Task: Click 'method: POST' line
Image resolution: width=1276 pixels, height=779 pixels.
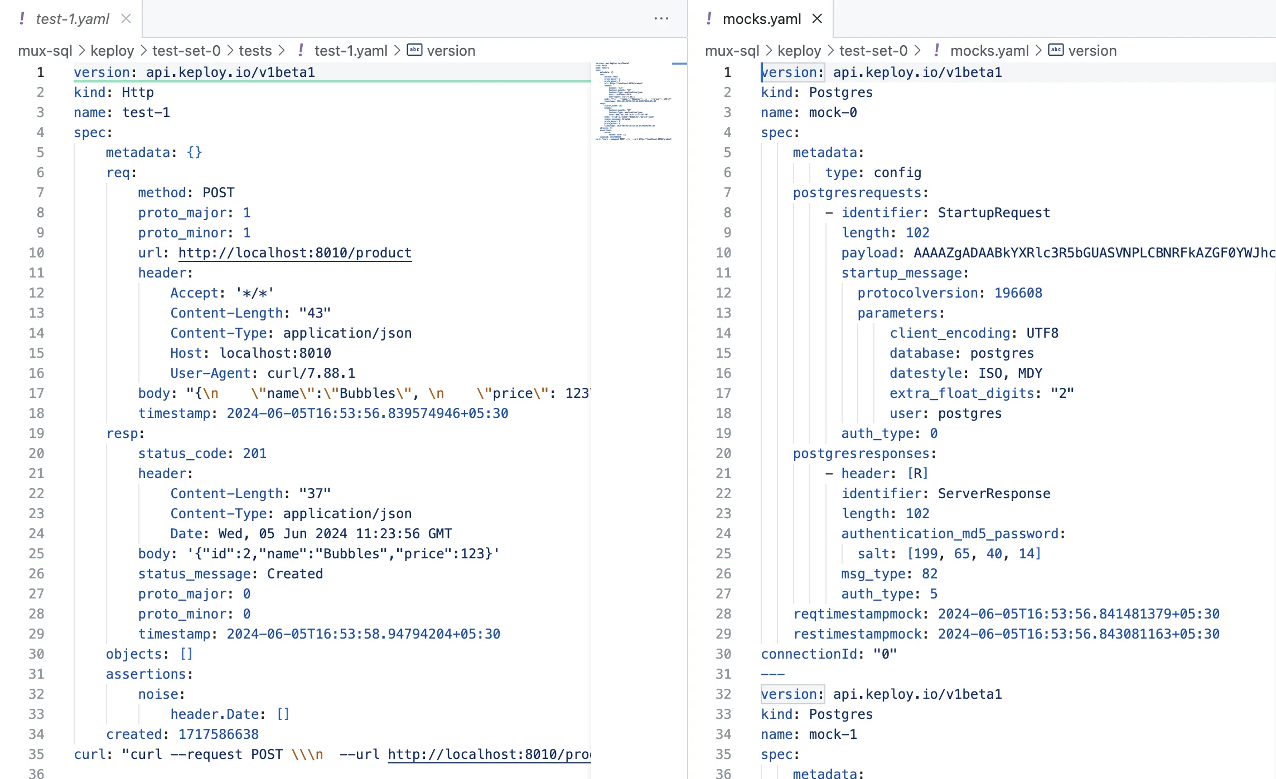Action: pyautogui.click(x=186, y=193)
